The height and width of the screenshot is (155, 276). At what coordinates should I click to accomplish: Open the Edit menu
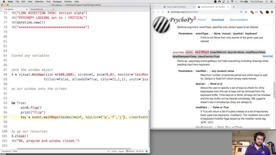coord(23,2)
